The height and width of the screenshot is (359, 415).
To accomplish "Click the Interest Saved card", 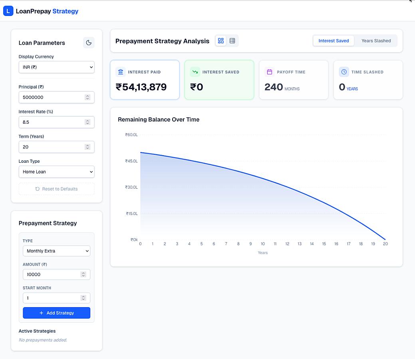I will pos(219,80).
